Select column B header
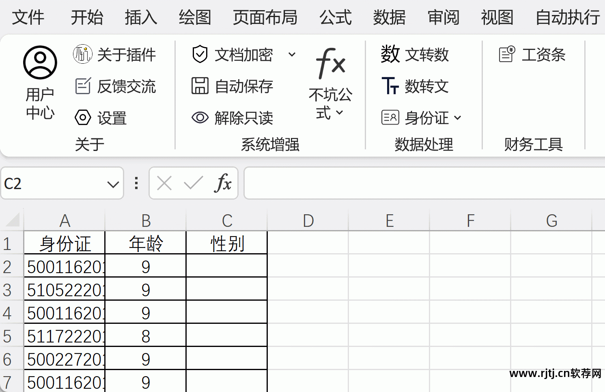Viewport: 605px width, 392px height. (146, 220)
